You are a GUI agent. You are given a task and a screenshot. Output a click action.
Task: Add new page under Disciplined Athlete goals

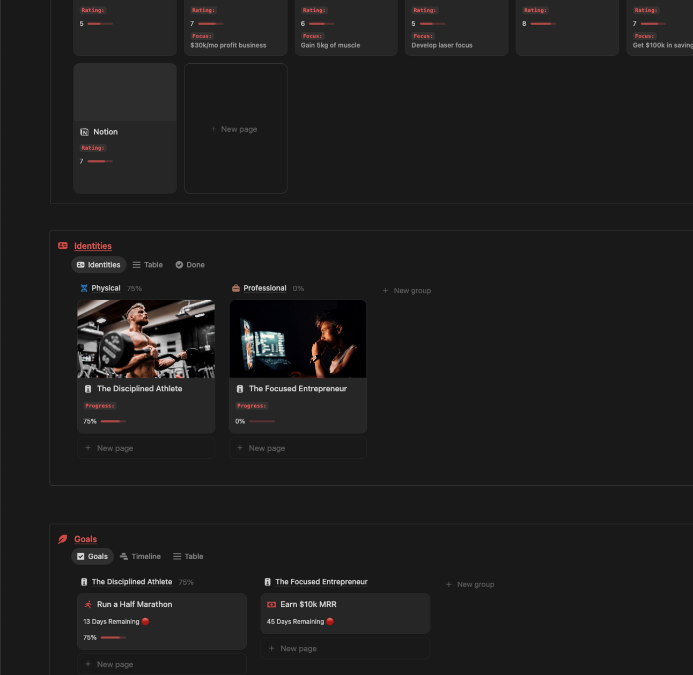161,664
